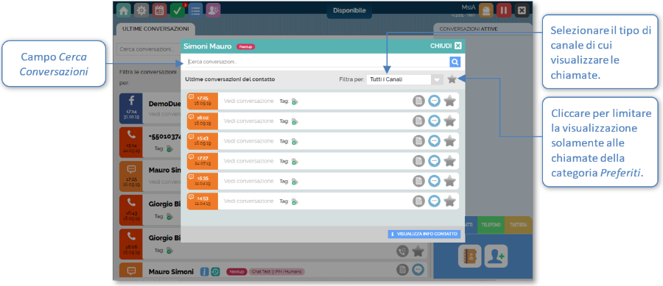Screen dimensions: 663x286
Task: Add a tag on the 17:27 24.07.19 row
Action: (x=294, y=162)
